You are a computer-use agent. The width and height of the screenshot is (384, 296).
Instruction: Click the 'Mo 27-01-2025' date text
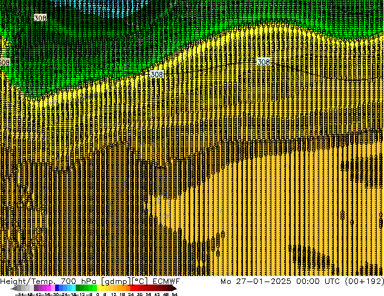[256, 282]
